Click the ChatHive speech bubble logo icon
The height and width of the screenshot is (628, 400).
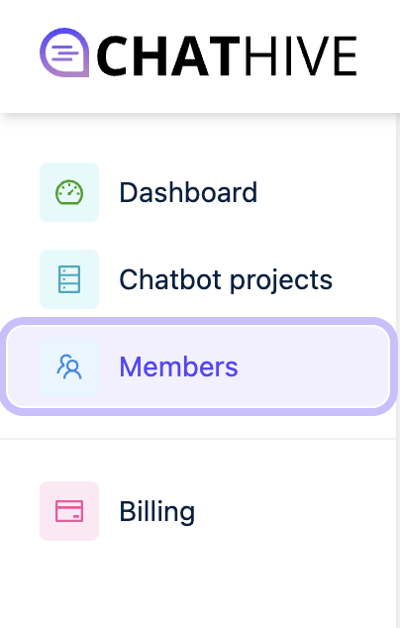[64, 52]
